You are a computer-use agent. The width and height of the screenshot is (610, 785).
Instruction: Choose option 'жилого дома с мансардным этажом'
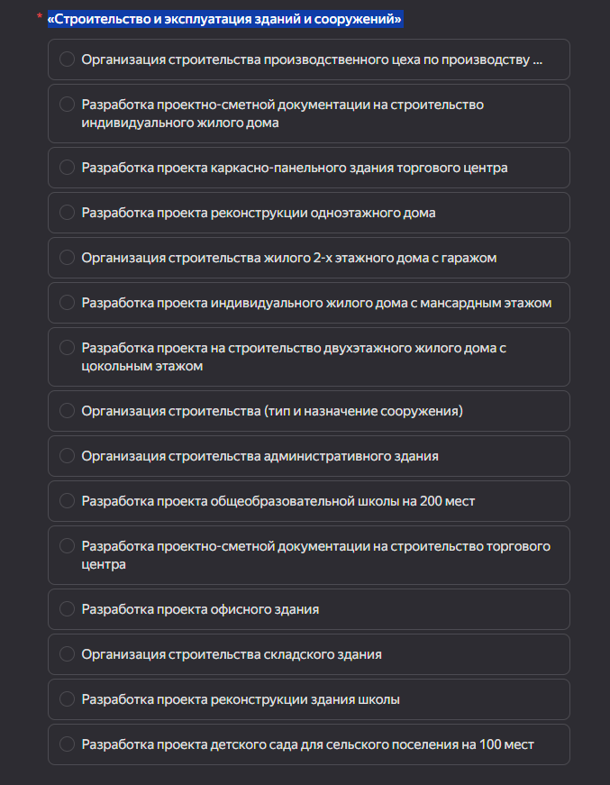[67, 303]
